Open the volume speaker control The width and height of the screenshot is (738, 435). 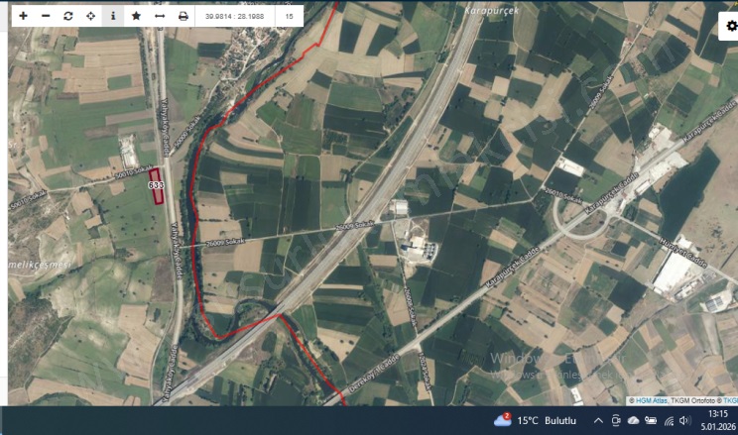pos(684,420)
